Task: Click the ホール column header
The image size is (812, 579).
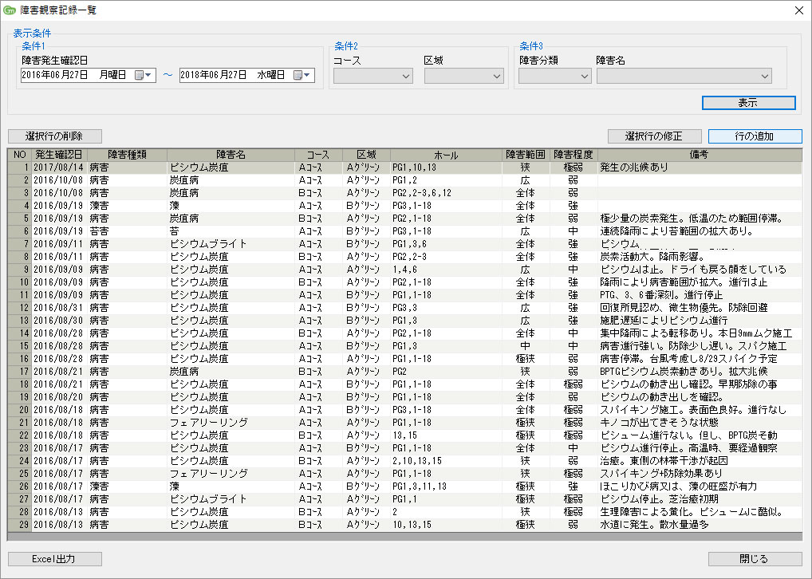Action: click(446, 155)
